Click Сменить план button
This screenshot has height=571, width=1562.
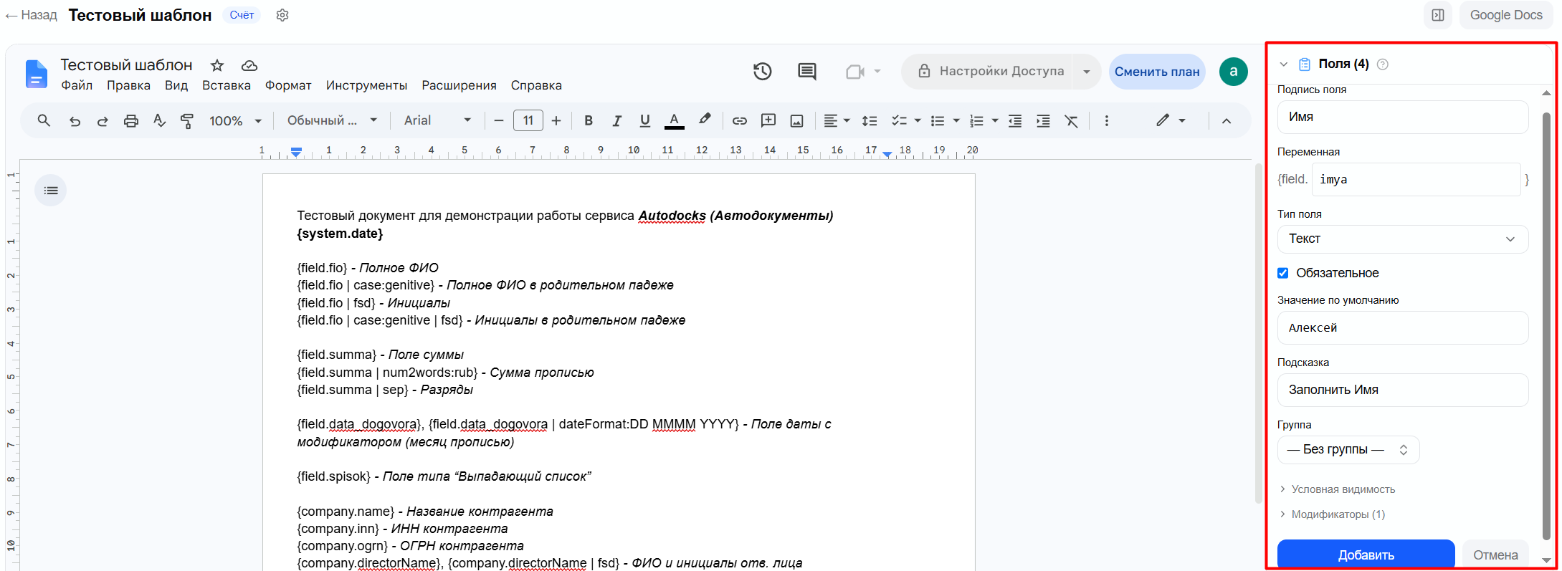[x=1157, y=72]
